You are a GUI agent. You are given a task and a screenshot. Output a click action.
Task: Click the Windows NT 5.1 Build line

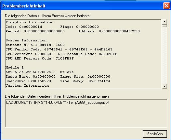(x=35, y=45)
